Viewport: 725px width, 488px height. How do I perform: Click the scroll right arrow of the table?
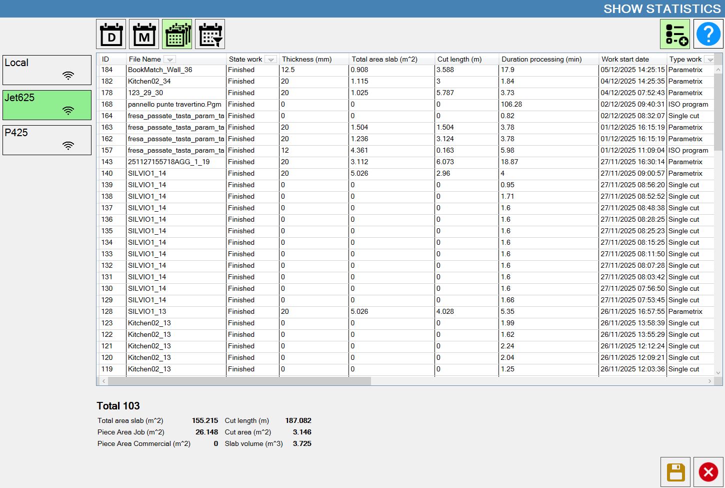pos(709,381)
